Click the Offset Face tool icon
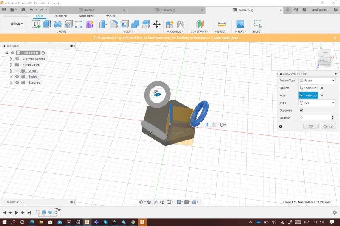 (x=146, y=24)
